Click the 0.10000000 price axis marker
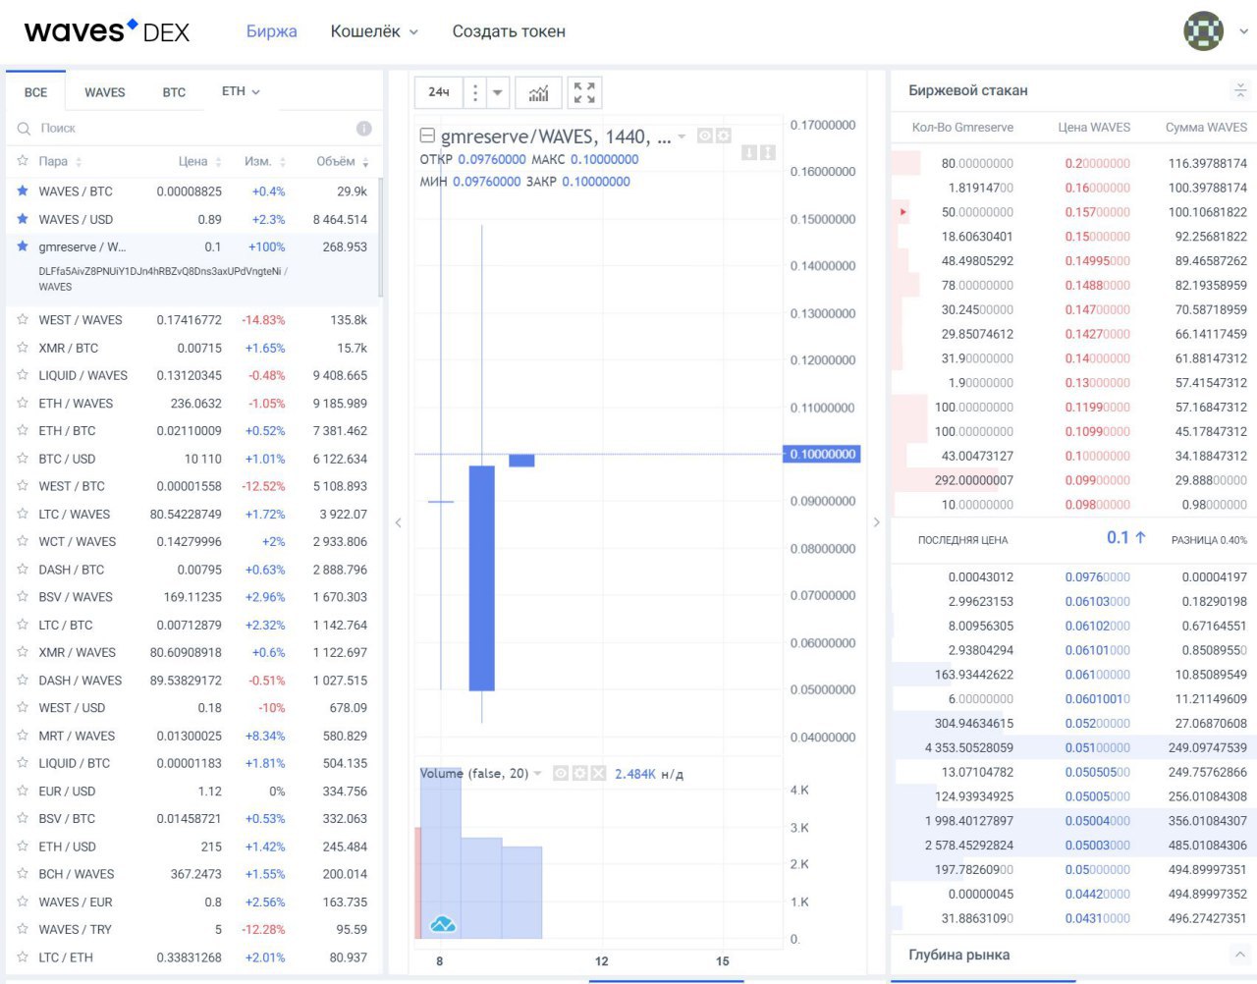 point(822,454)
